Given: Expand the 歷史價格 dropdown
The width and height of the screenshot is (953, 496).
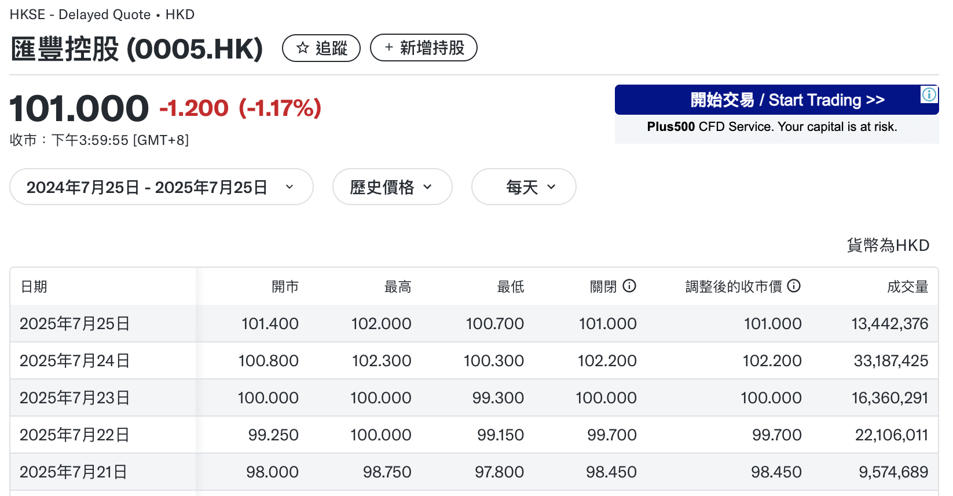Looking at the screenshot, I should coord(392,187).
